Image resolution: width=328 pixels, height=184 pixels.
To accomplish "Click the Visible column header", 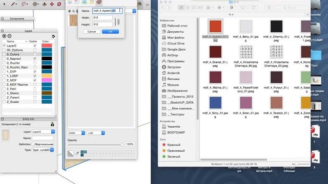I will [33, 41].
